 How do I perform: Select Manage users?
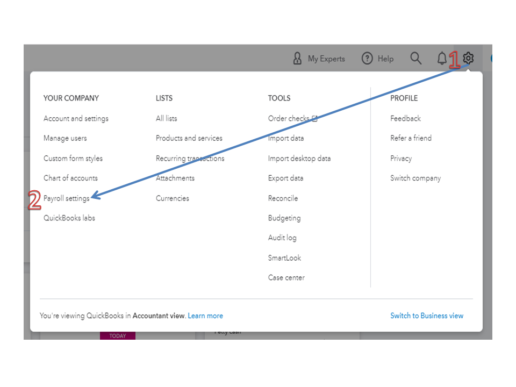click(65, 138)
